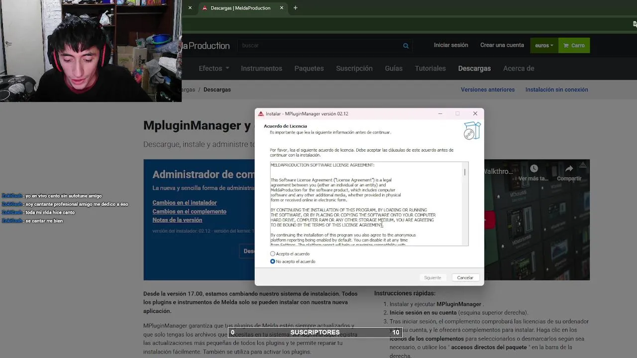Click 'Cambios en el complemento' link

[189, 211]
